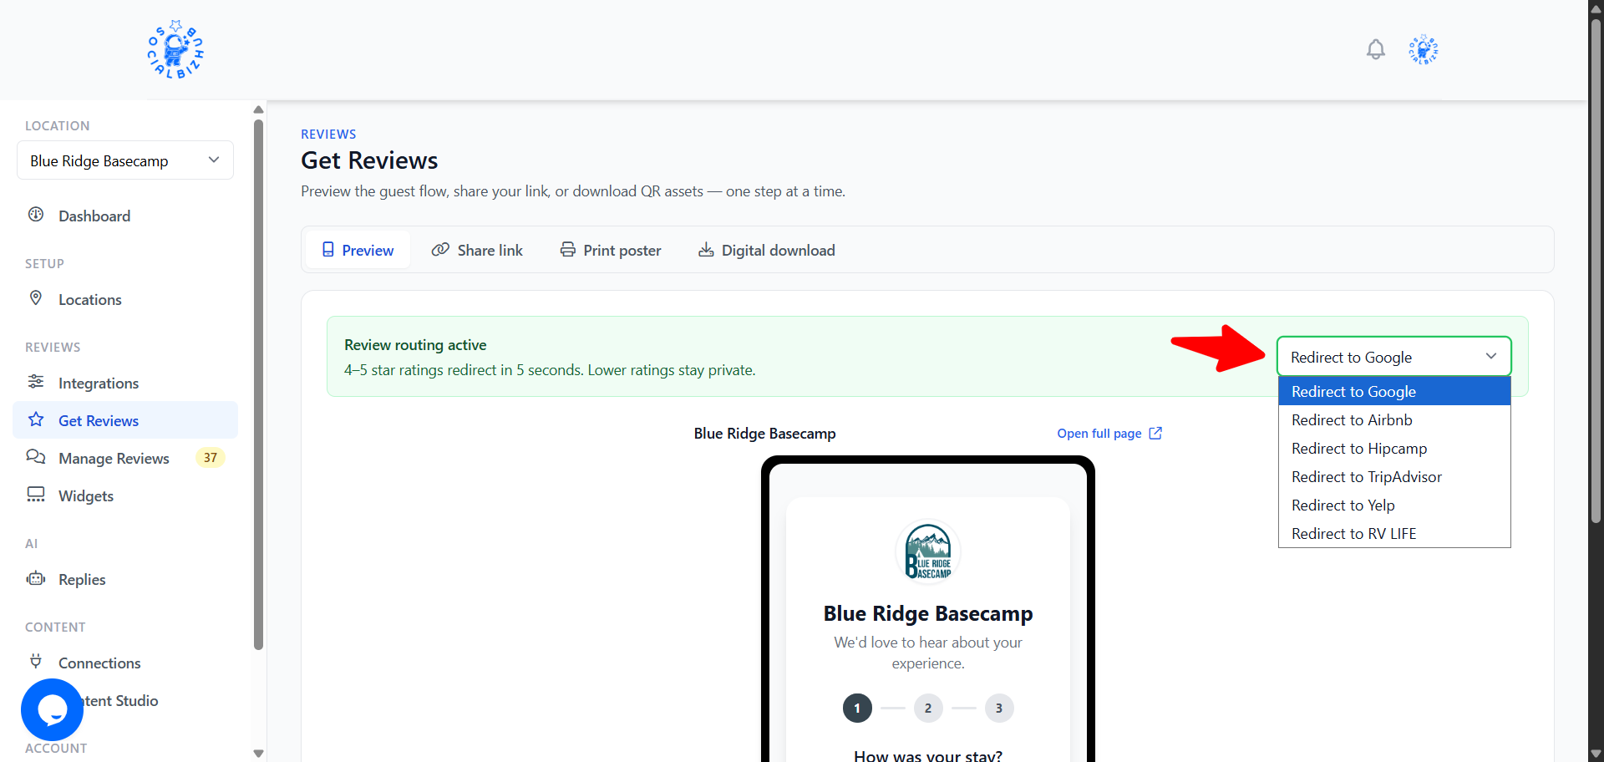Image resolution: width=1604 pixels, height=762 pixels.
Task: Click the SocialBiz astronaut logo
Action: 175,49
